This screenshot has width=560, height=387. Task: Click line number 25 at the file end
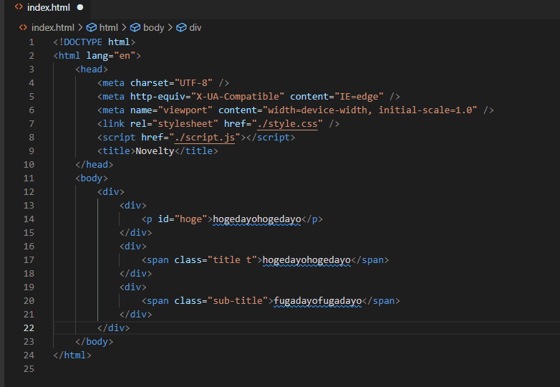point(28,368)
